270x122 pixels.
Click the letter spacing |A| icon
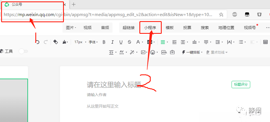point(229,42)
